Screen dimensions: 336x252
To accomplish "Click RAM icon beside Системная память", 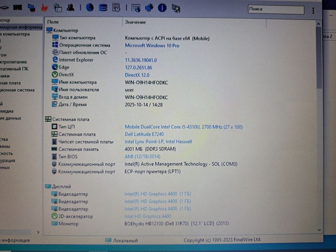I will coord(54,149).
